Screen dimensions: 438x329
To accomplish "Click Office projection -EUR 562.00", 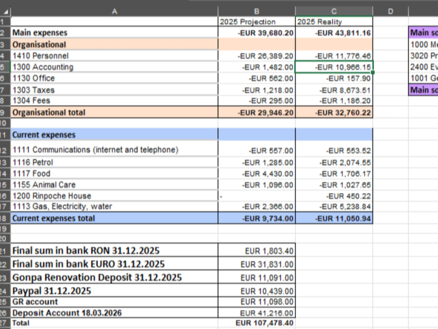I will click(256, 78).
